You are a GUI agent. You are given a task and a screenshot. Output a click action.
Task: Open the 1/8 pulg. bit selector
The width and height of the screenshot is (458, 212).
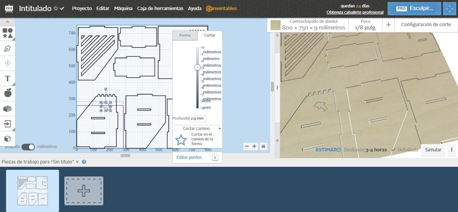[366, 25]
